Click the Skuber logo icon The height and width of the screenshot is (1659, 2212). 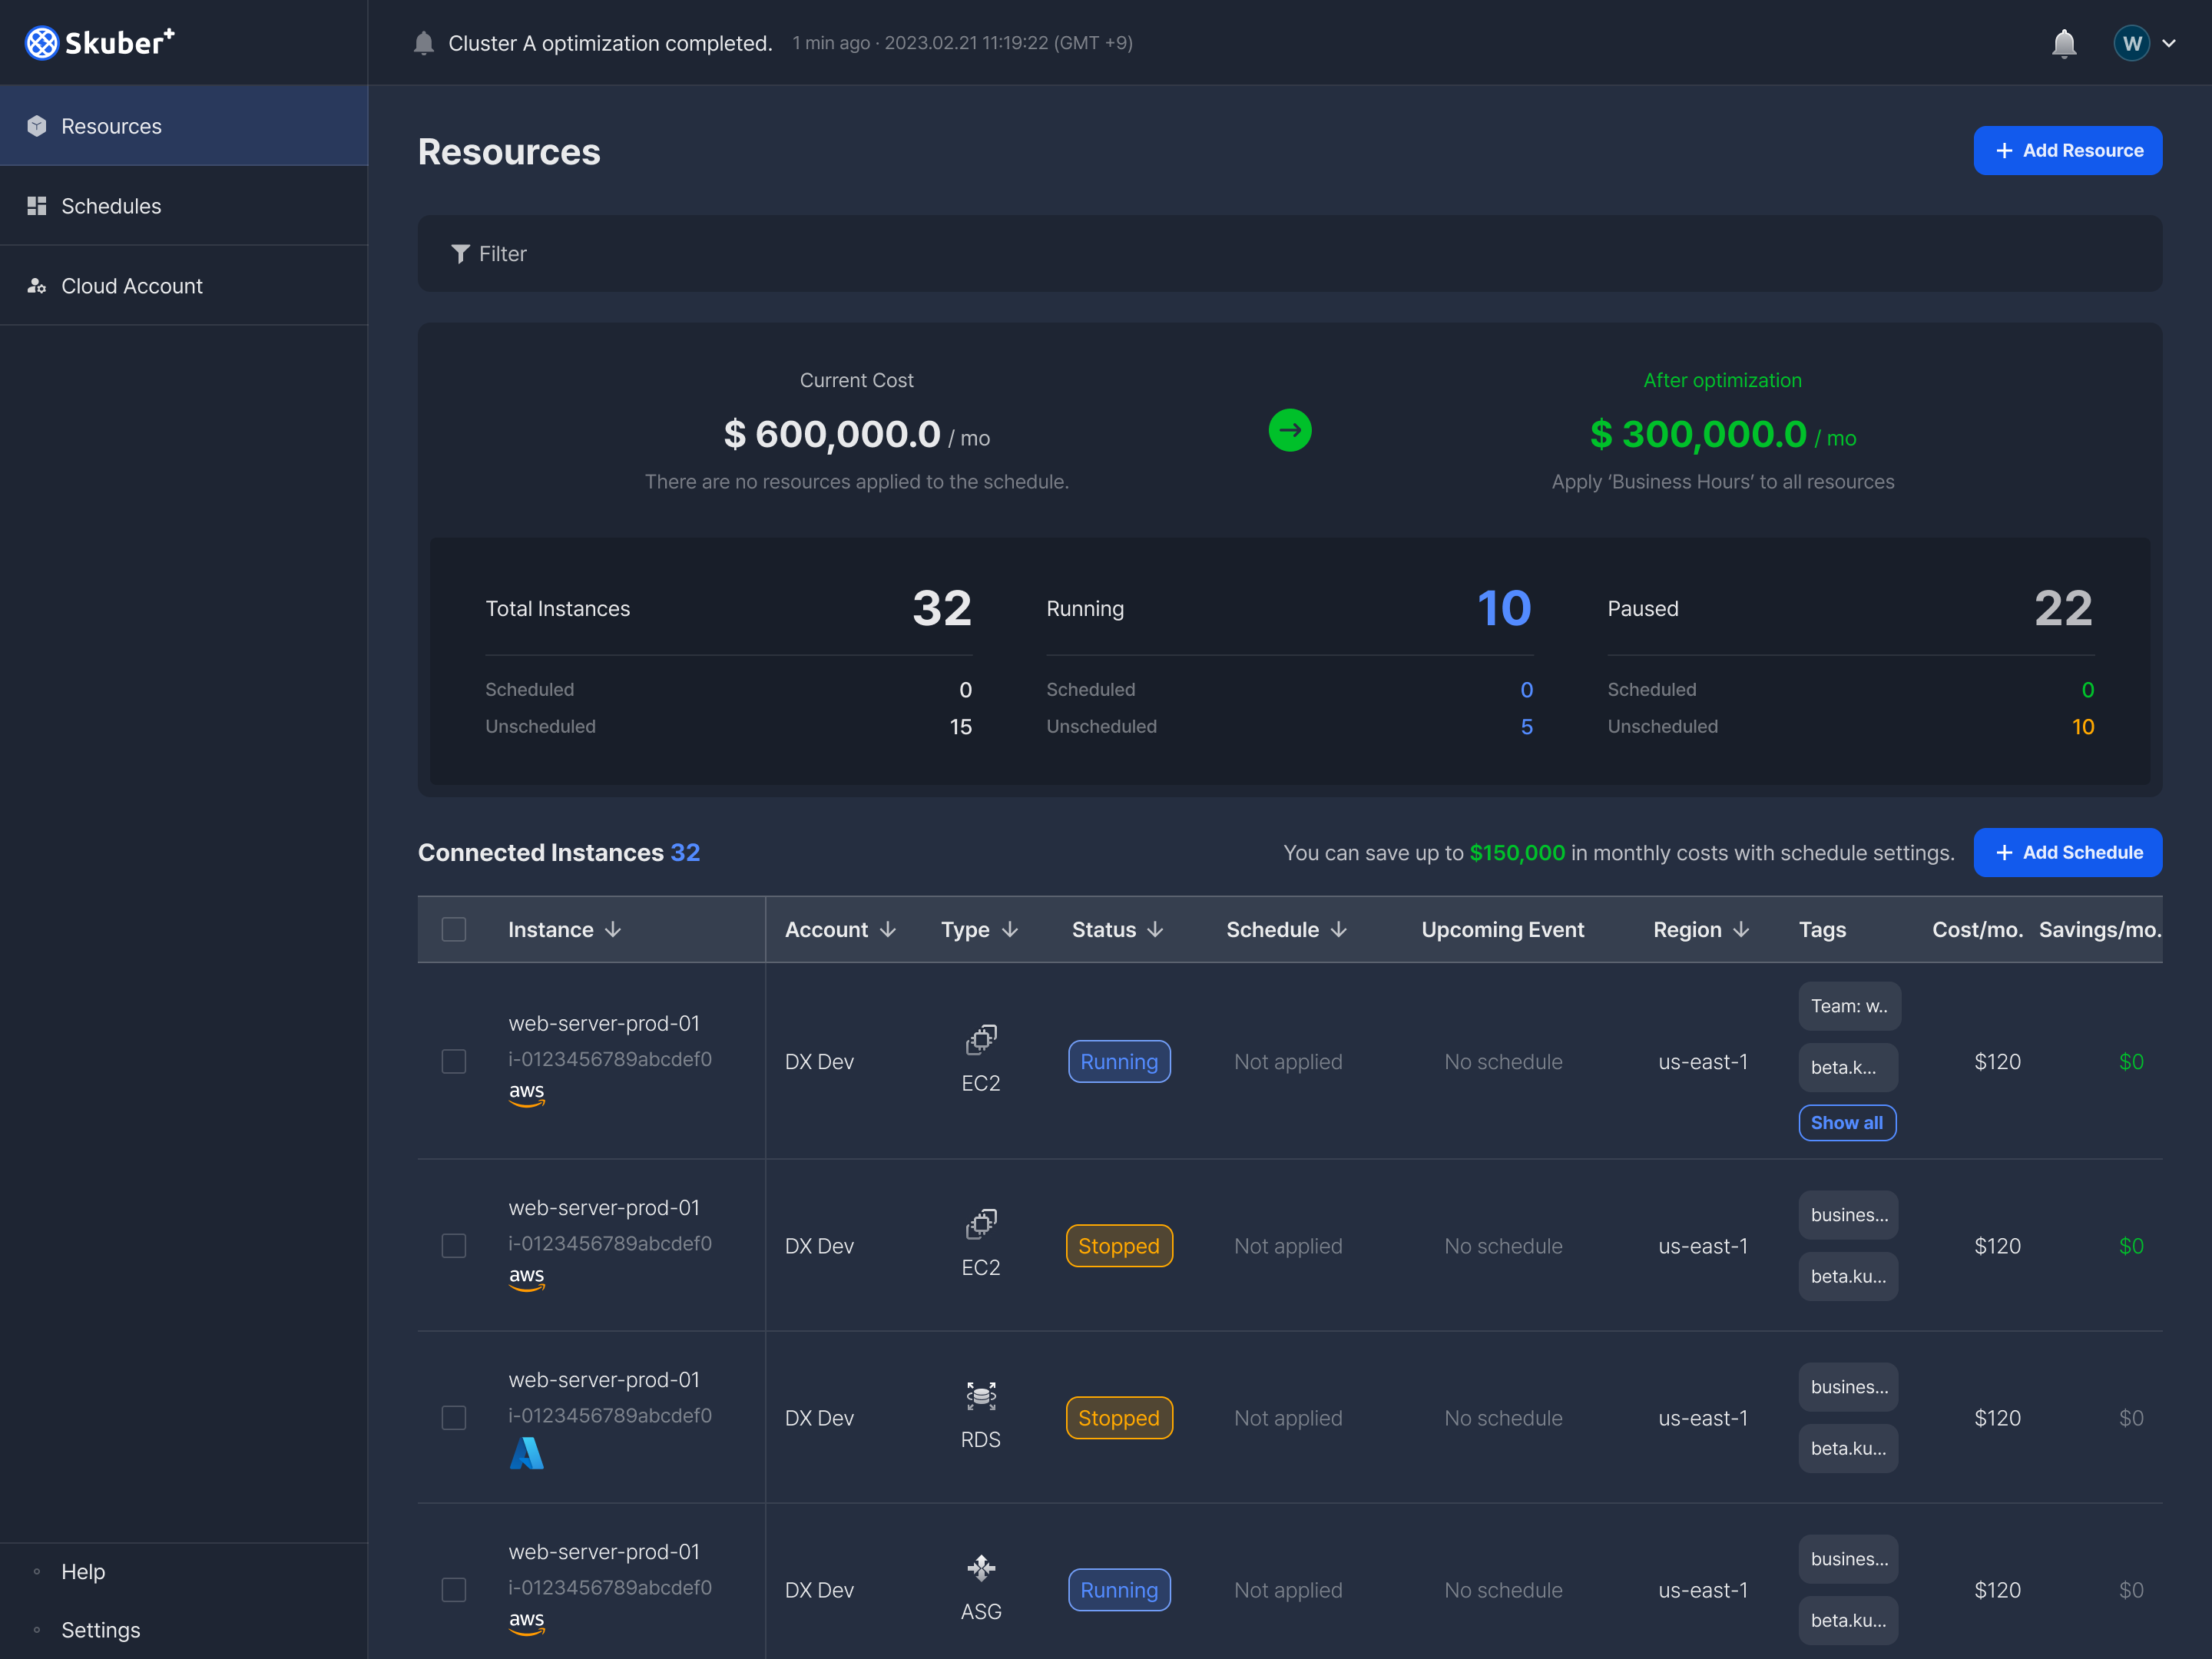42,43
